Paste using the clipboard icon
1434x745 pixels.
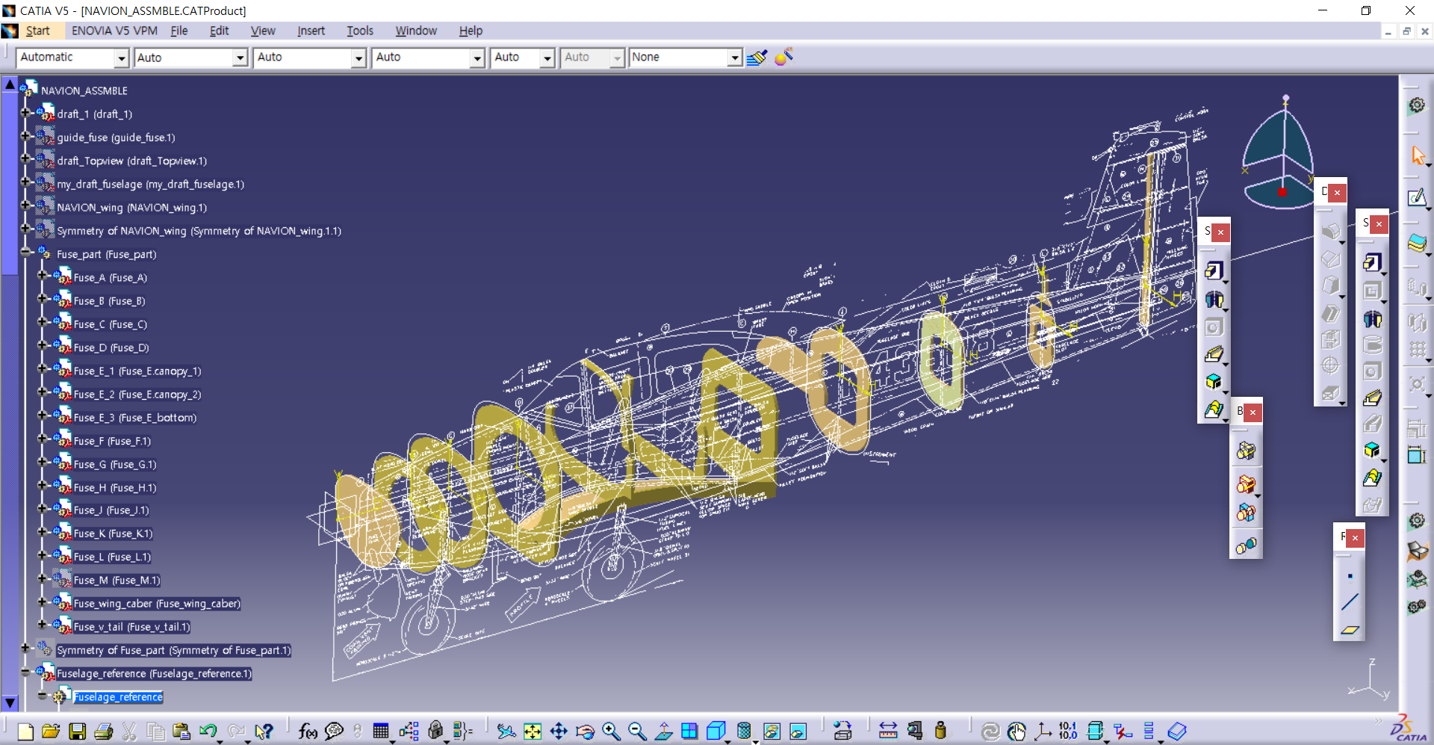click(181, 732)
